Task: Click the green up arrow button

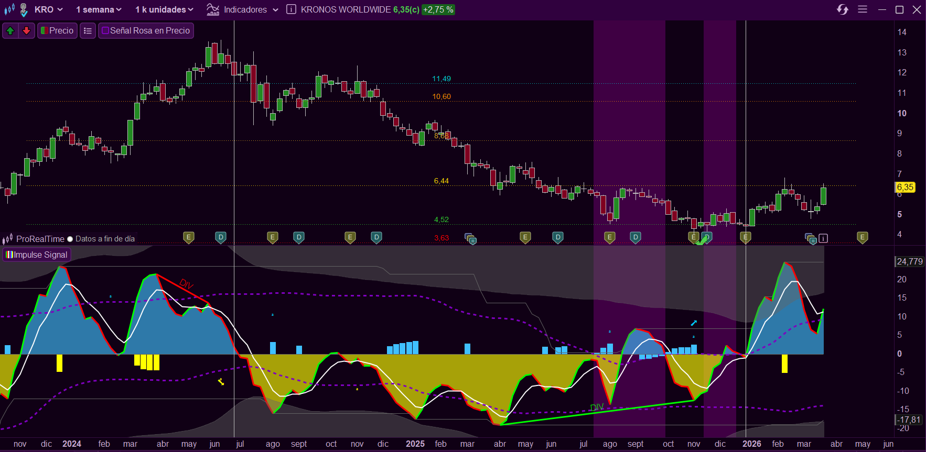Action: click(10, 31)
